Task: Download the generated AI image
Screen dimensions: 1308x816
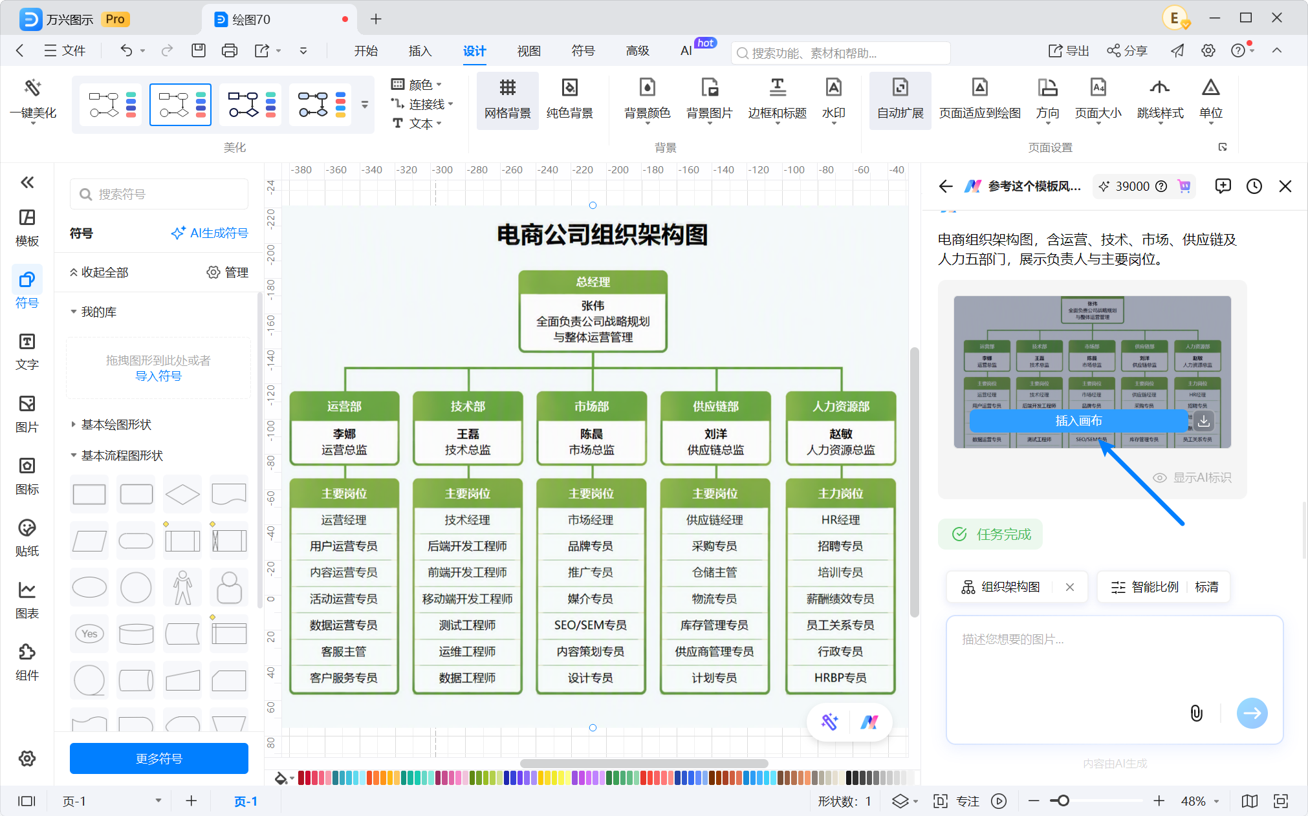Action: click(x=1203, y=421)
